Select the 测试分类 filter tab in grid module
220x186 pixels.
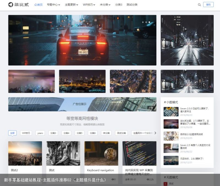[121, 133]
